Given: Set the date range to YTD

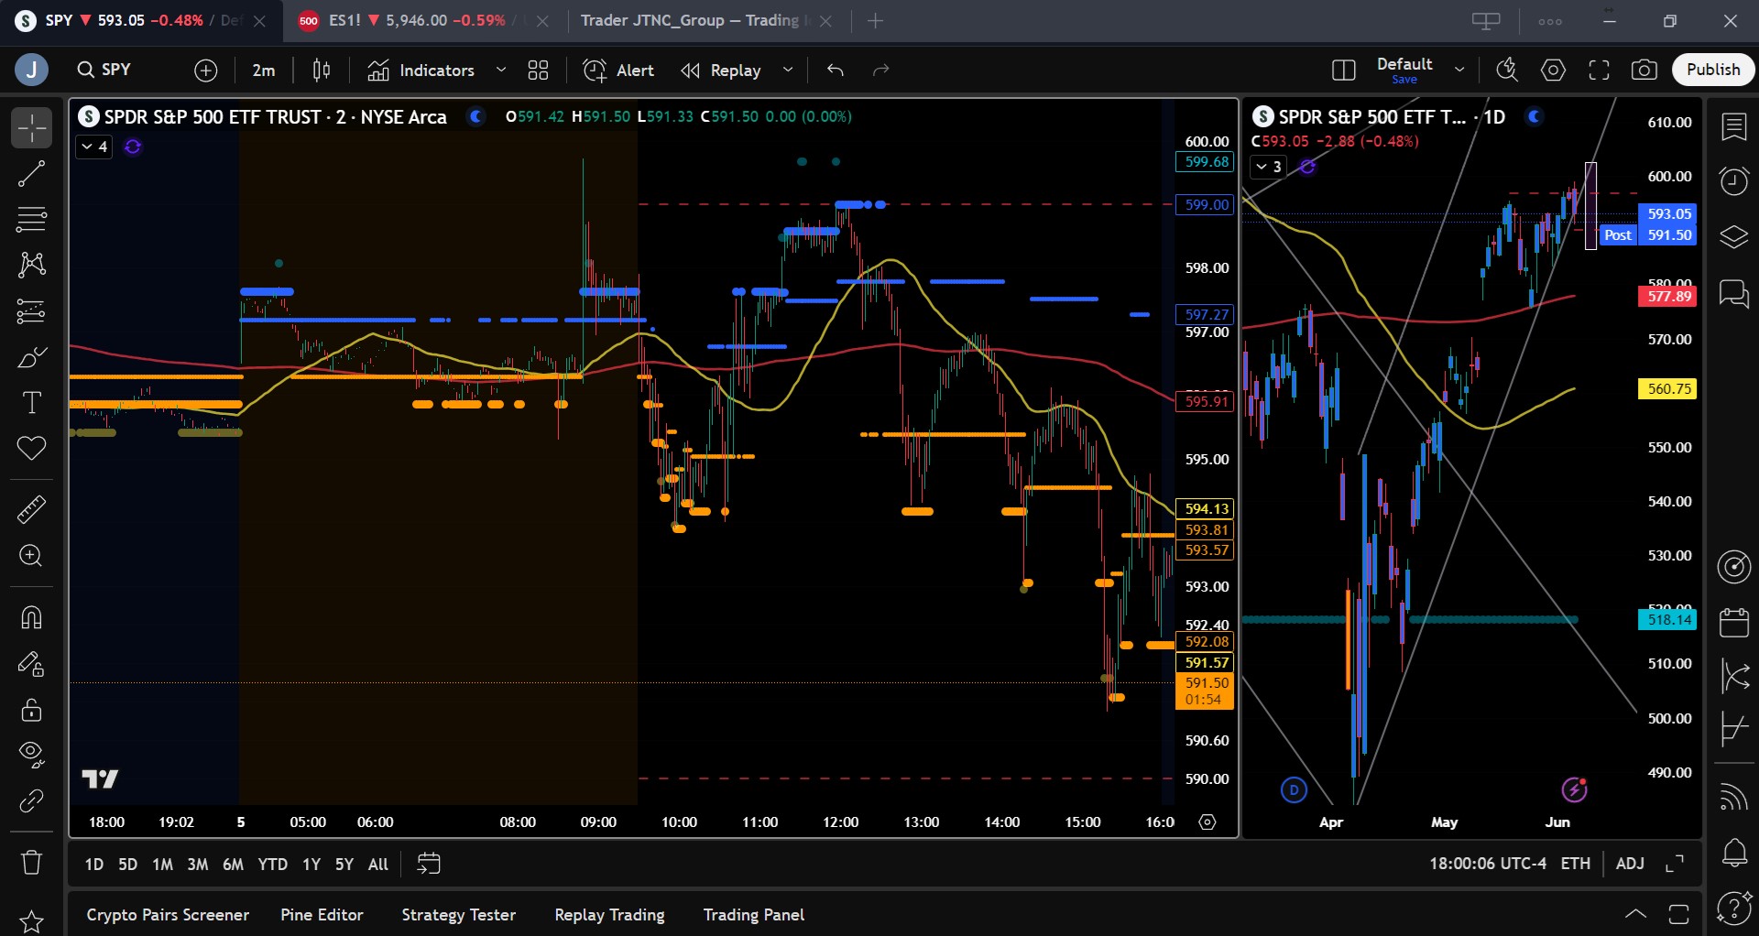Looking at the screenshot, I should pos(273,864).
